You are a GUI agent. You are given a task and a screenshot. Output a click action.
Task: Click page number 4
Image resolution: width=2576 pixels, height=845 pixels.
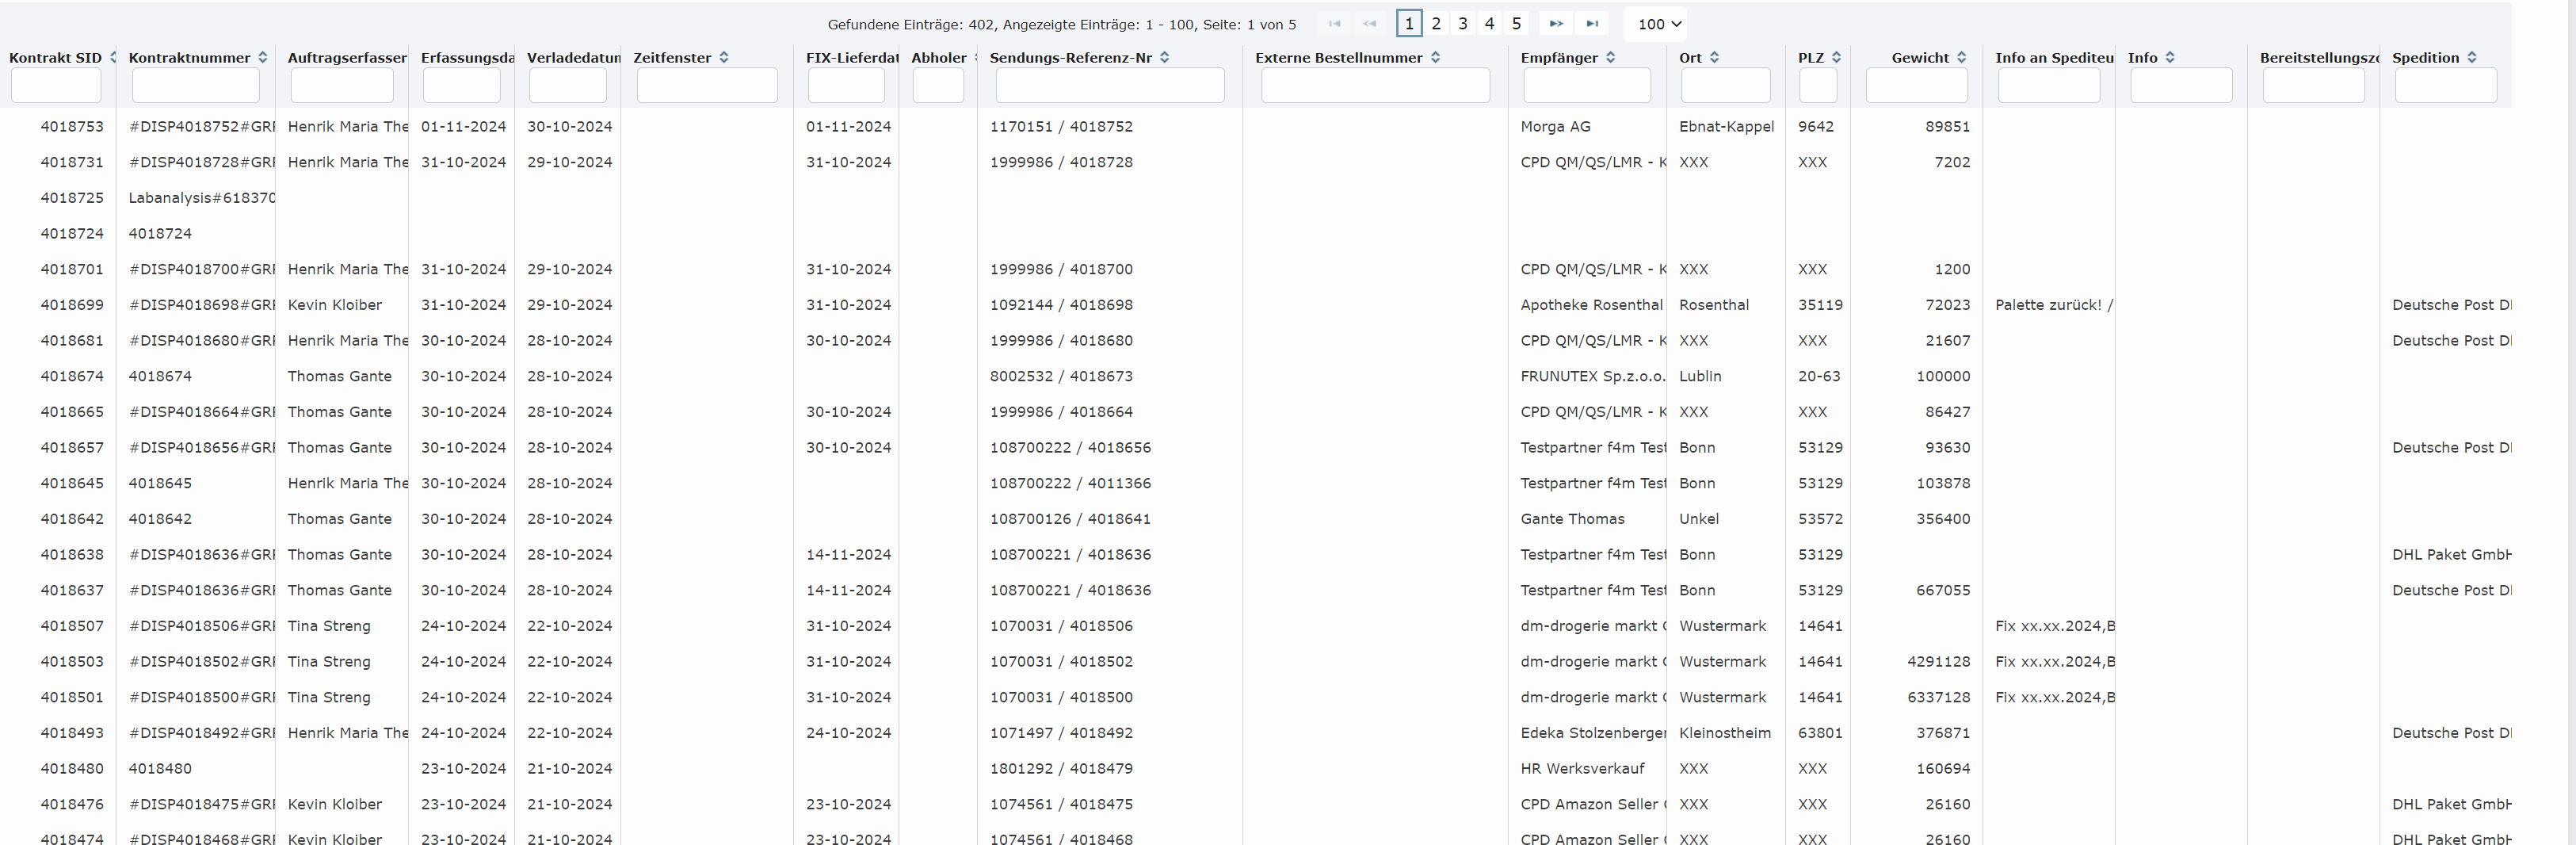[x=1489, y=24]
